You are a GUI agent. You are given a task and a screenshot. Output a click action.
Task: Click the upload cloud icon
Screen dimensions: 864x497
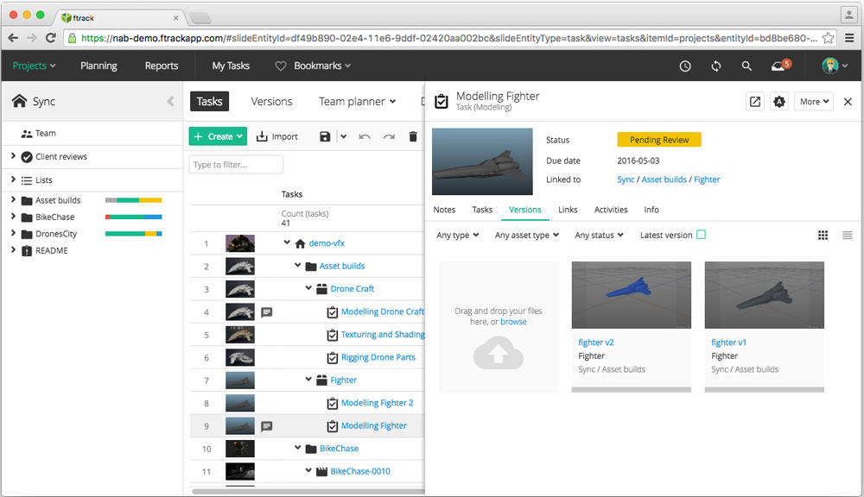(499, 352)
